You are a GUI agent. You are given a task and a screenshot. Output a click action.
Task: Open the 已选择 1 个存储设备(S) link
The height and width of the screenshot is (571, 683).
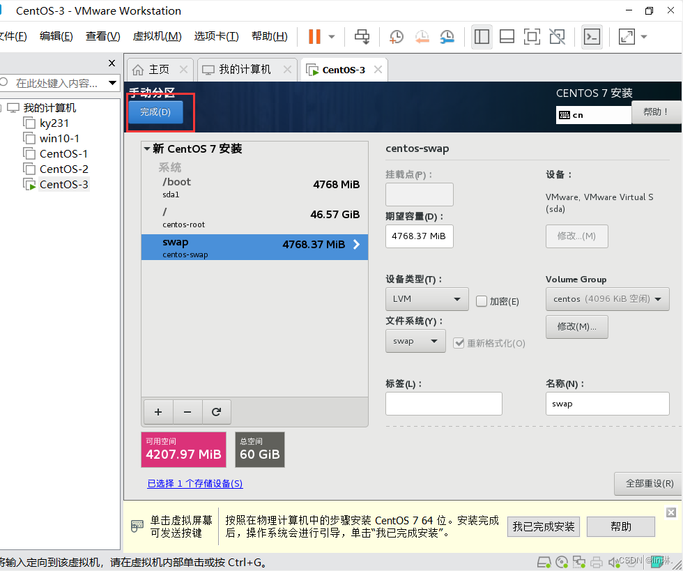[x=194, y=483]
